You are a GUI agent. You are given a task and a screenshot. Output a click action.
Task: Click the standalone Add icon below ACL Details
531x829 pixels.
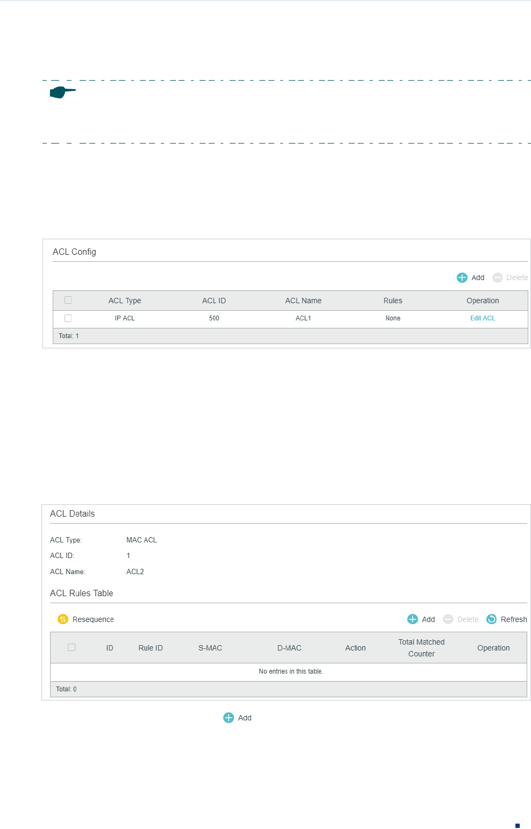click(229, 718)
